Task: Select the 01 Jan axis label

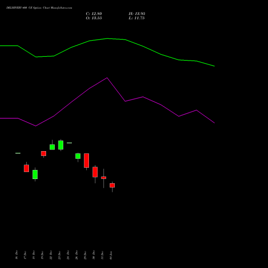Action: click(111, 255)
